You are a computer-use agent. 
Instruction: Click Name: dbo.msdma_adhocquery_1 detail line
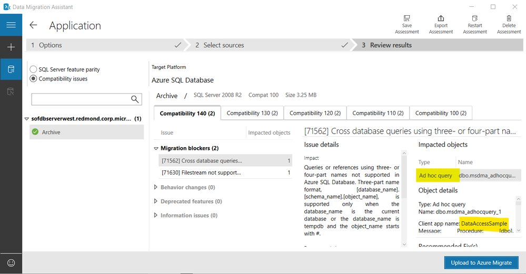460,212
